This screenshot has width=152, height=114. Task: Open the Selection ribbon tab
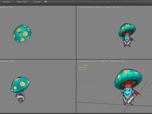(6, 2)
